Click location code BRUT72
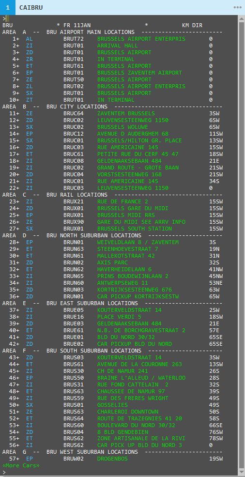The width and height of the screenshot is (245, 477). [x=73, y=39]
